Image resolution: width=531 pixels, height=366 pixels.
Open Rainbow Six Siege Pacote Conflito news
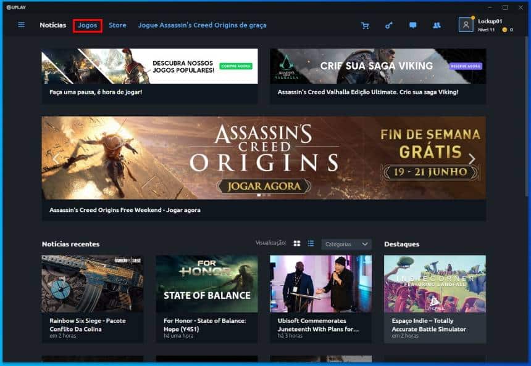pos(88,325)
